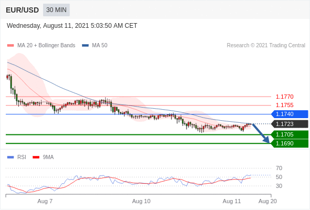This screenshot has width=310, height=210.
Task: Select the green 1.1705 support tag
Action: [290, 135]
